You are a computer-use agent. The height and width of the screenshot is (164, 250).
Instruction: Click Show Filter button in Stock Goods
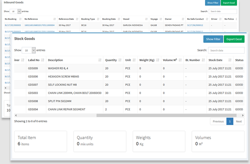pyautogui.click(x=213, y=39)
